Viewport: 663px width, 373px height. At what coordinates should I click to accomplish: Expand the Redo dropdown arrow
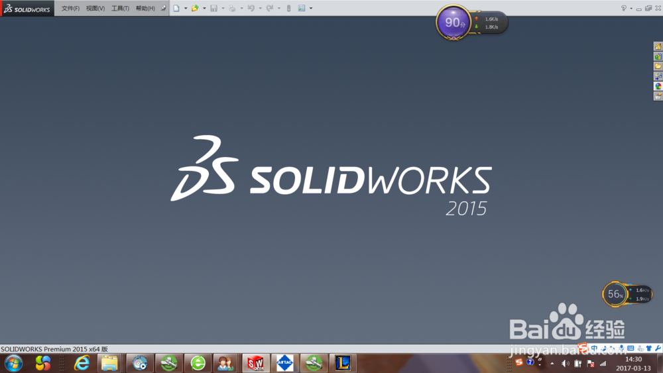(278, 8)
